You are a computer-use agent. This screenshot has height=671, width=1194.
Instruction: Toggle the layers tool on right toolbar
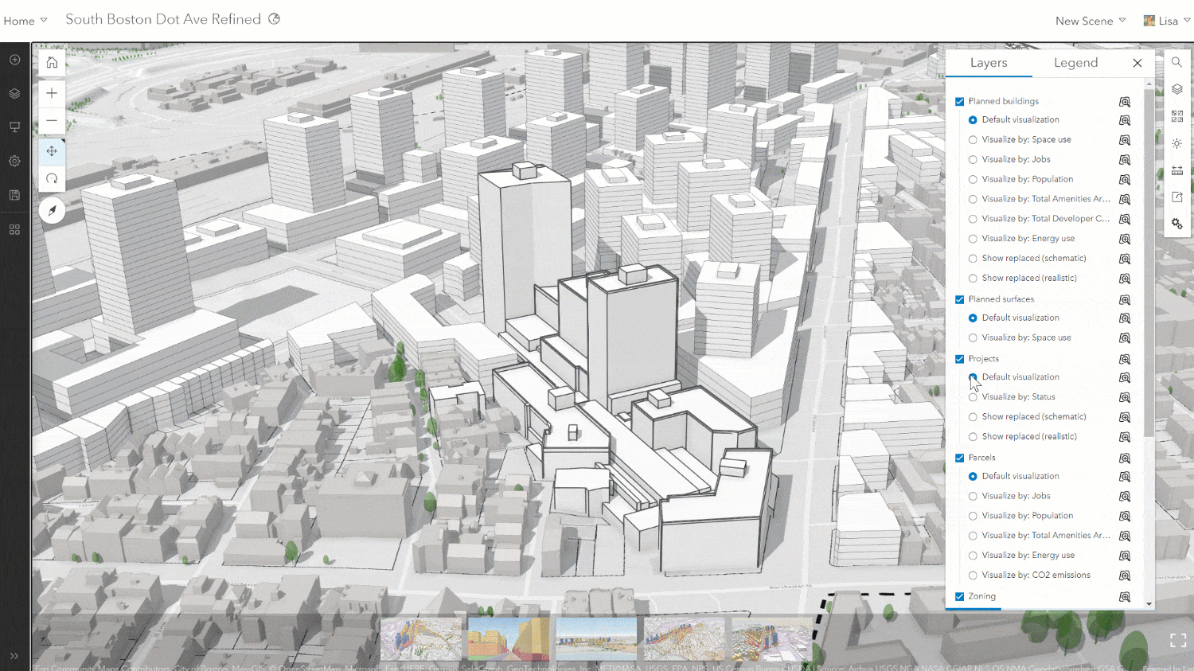(1176, 89)
